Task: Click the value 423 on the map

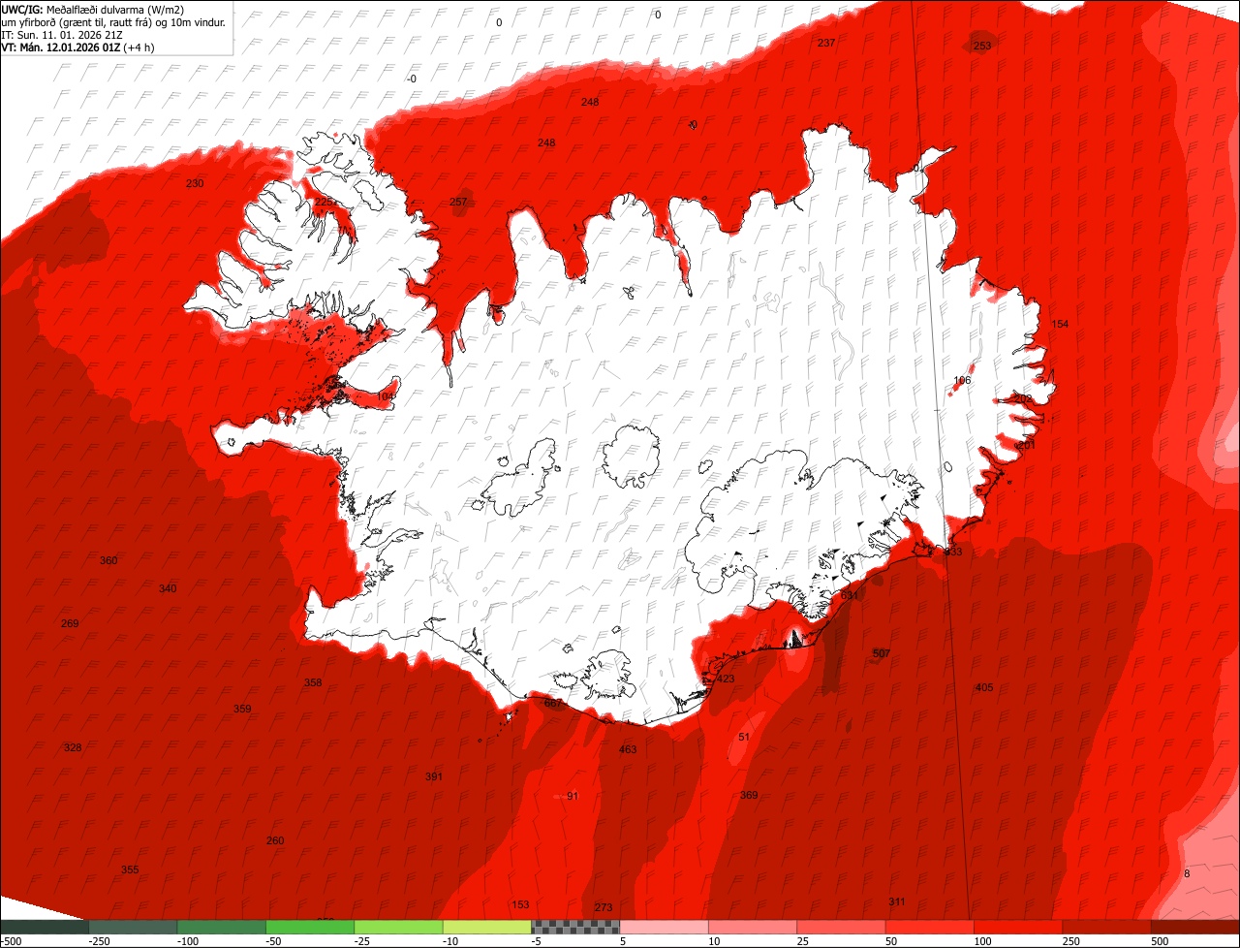Action: click(726, 679)
